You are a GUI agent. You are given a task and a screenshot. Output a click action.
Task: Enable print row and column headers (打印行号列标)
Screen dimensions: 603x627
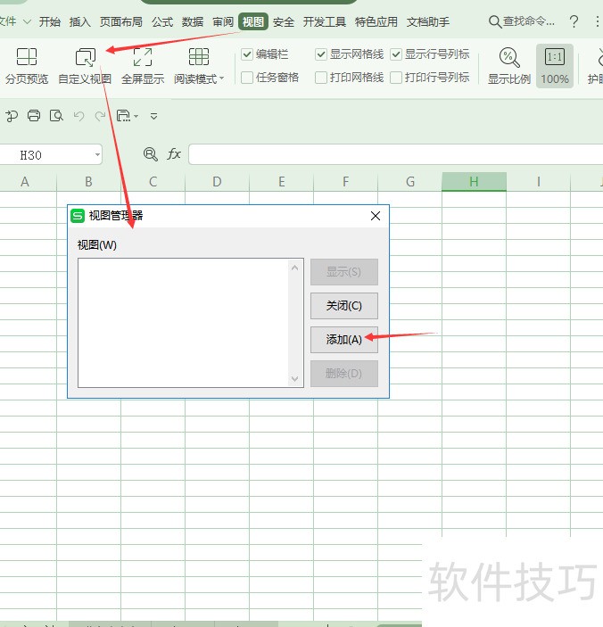point(396,78)
